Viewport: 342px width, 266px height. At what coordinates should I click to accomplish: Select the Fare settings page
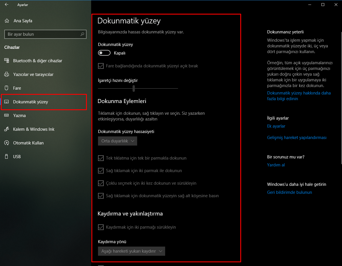tap(45, 88)
